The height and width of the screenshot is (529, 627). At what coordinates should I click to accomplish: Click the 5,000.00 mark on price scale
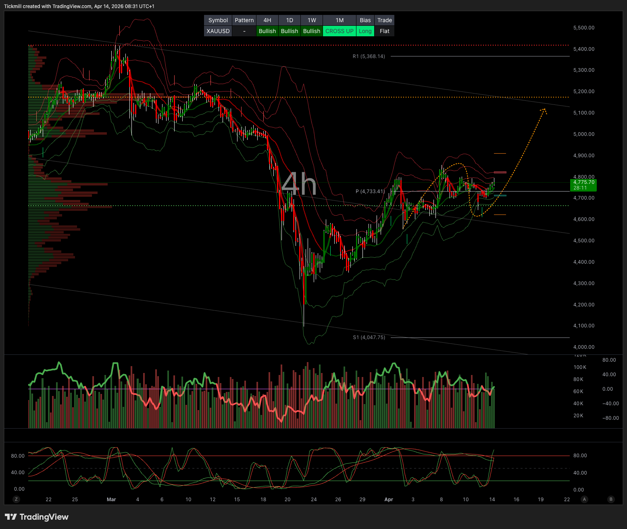click(x=583, y=134)
